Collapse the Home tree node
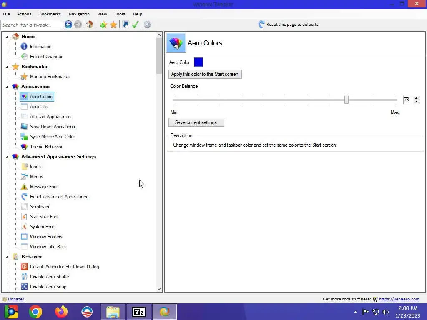Screen dimensions: 427x320 click(8, 37)
